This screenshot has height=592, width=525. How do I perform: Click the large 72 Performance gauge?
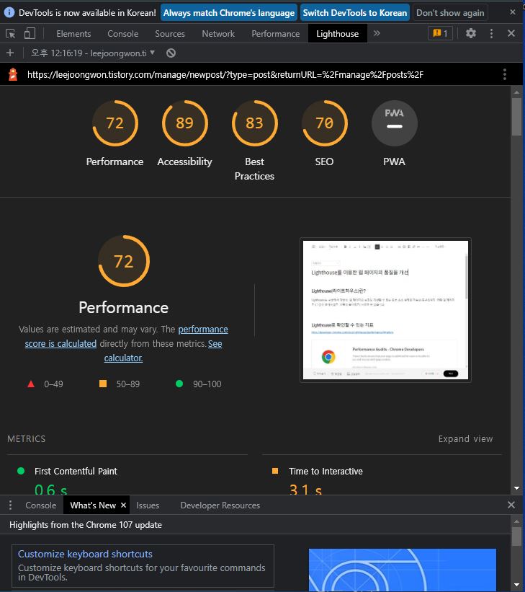coord(124,261)
